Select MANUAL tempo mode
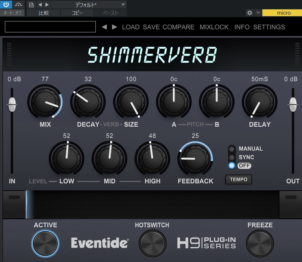The width and height of the screenshot is (302, 262). (x=232, y=149)
